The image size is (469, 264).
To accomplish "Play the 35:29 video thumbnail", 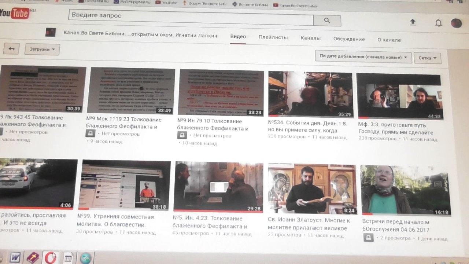I will 310,95.
